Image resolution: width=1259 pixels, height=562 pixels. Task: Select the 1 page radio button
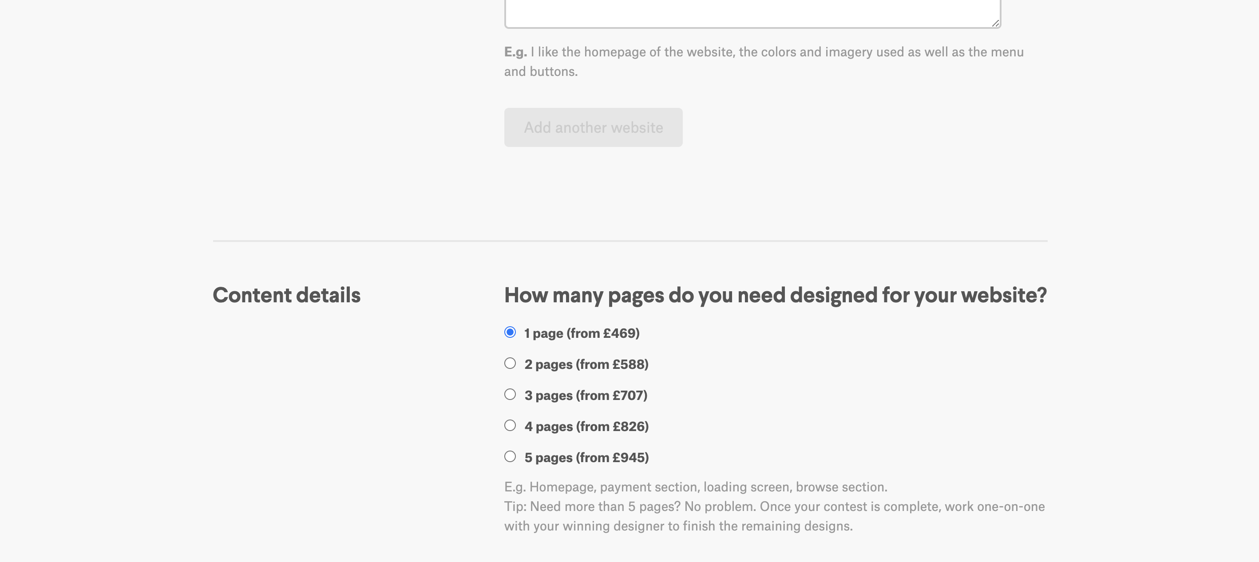click(x=510, y=332)
